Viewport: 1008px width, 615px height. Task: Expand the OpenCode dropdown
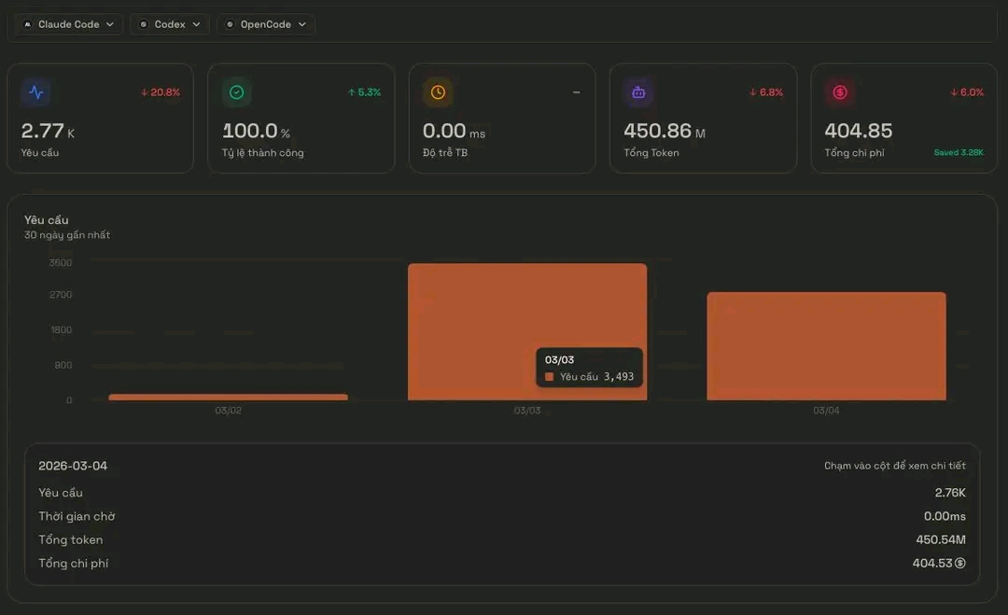pyautogui.click(x=301, y=24)
